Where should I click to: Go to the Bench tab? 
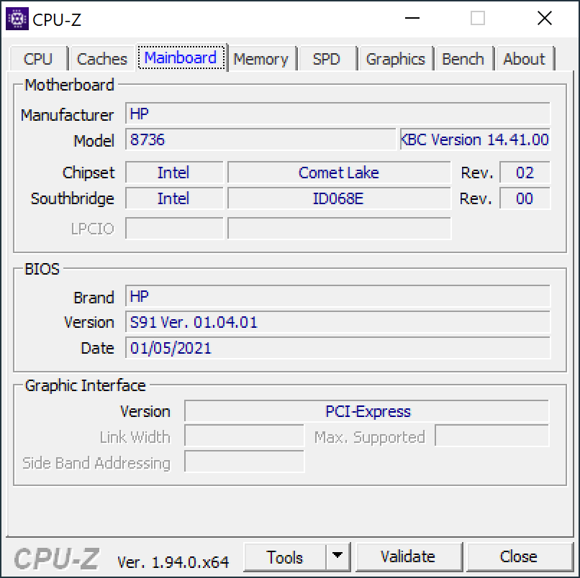click(x=463, y=59)
